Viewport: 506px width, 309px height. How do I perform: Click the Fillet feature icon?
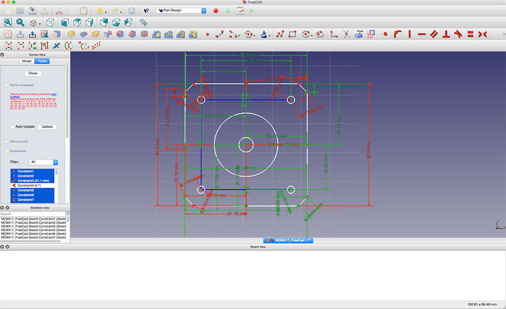point(120,34)
